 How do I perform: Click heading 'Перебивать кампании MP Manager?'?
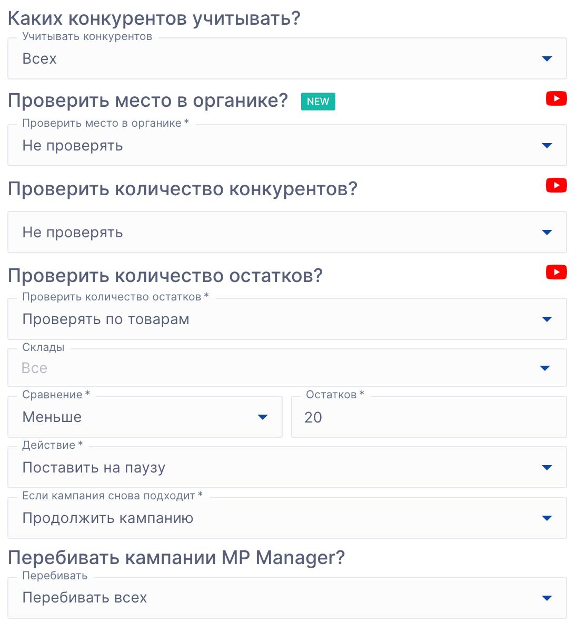[176, 558]
